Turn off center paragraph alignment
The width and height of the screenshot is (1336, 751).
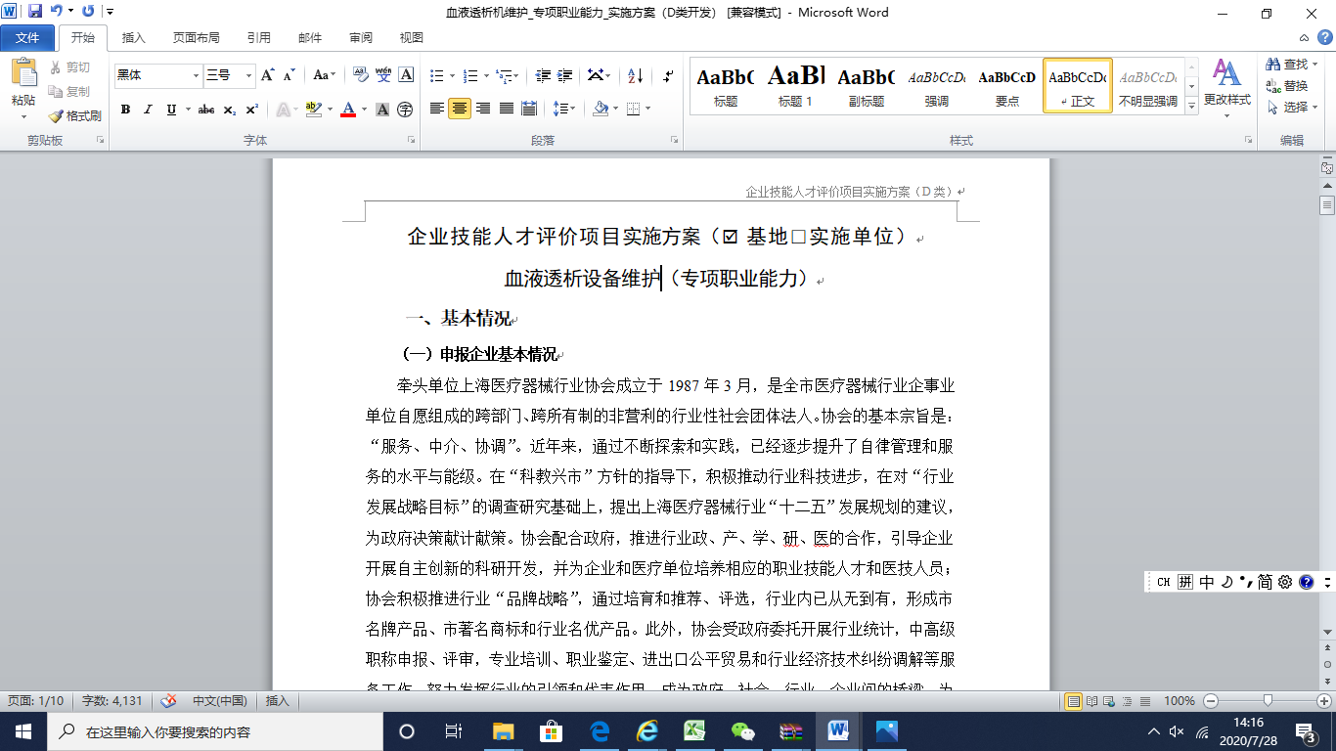pos(460,109)
